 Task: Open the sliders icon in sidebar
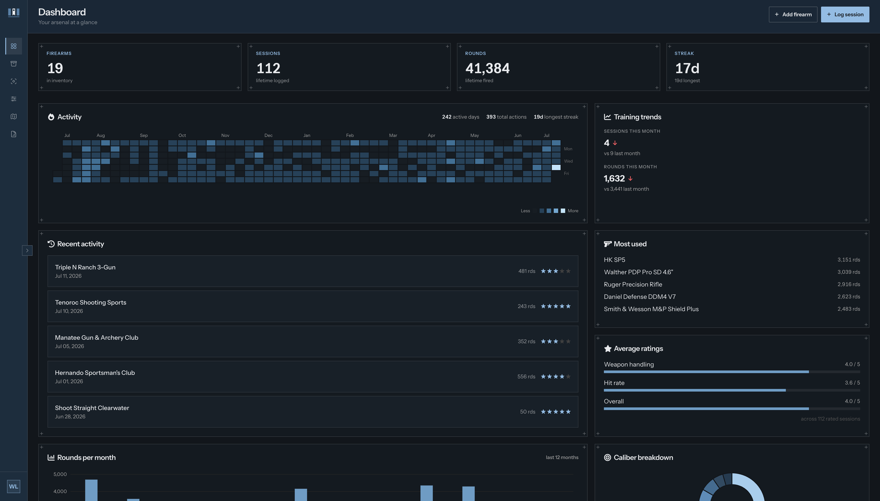14,99
